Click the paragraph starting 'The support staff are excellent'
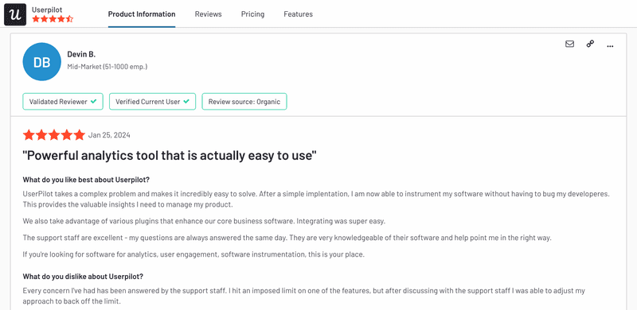This screenshot has width=637, height=310. point(287,238)
